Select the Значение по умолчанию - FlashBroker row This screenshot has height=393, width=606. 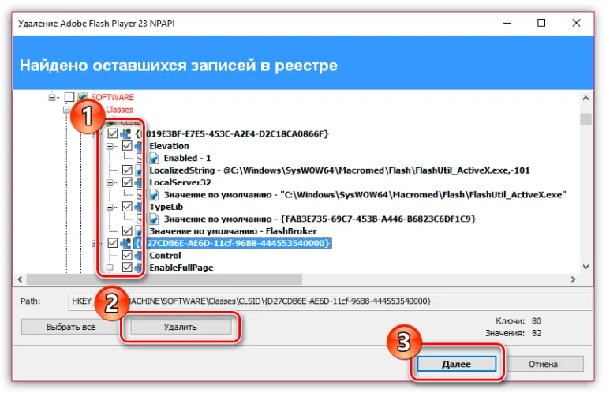(233, 231)
